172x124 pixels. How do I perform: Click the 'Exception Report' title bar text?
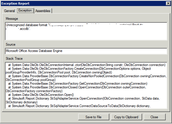click(x=16, y=3)
